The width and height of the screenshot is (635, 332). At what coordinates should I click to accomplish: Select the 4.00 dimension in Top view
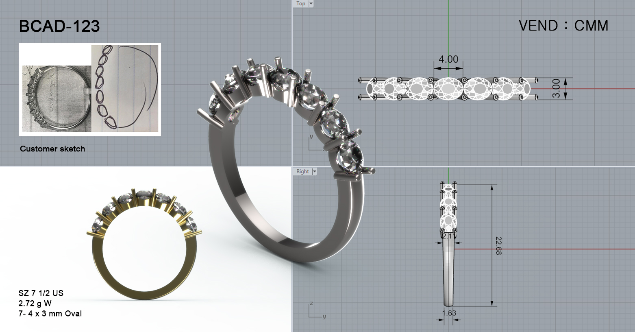click(x=448, y=59)
